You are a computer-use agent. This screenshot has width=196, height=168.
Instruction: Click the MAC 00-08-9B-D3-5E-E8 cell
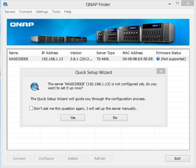[138, 59]
